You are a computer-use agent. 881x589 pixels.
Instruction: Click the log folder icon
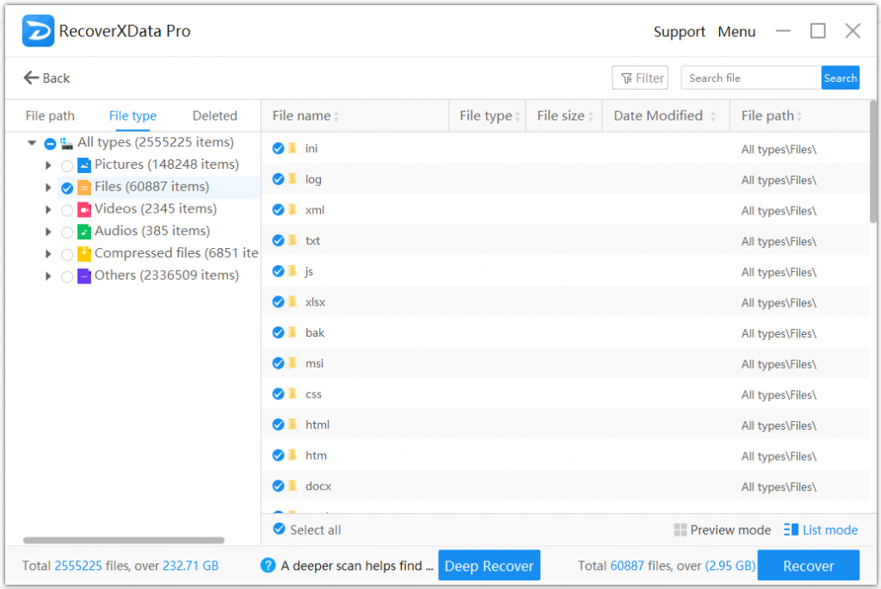(293, 179)
